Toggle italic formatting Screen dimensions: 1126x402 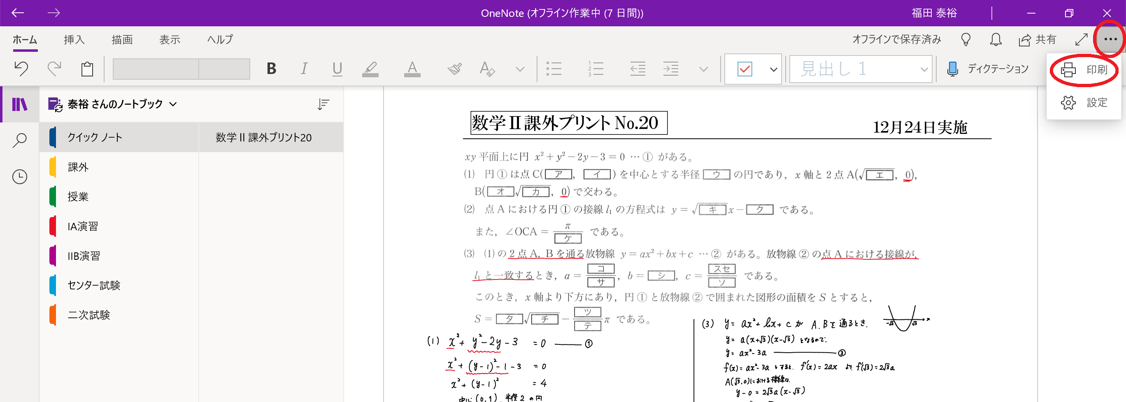tap(304, 69)
